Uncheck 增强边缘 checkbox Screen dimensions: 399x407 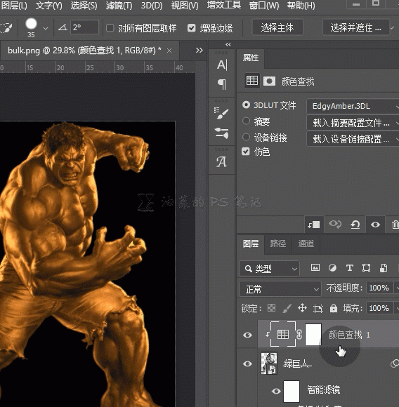point(192,28)
